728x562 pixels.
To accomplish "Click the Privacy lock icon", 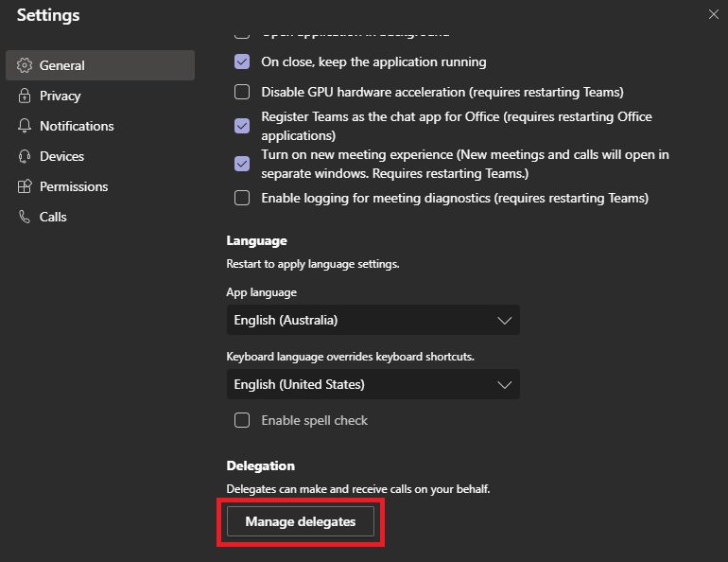I will (25, 96).
